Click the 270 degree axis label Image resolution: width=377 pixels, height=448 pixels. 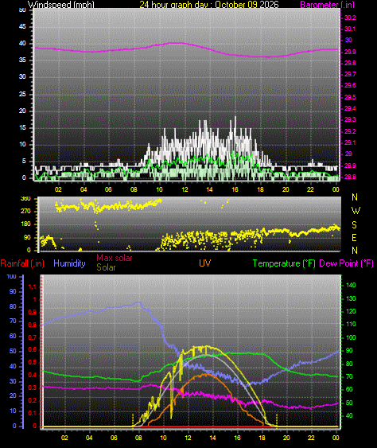coord(25,212)
